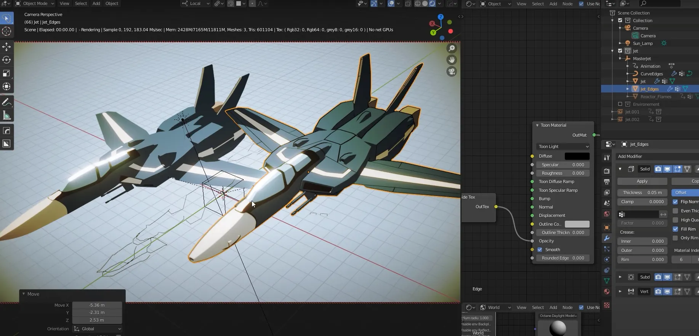Expand the Subd modifier panel
The image size is (699, 336).
coord(620,277)
